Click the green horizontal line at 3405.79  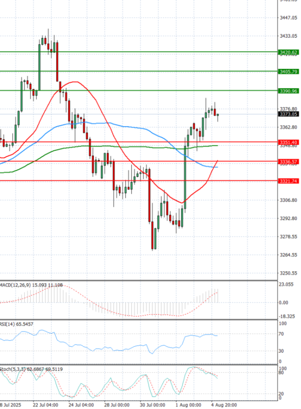pos(138,71)
